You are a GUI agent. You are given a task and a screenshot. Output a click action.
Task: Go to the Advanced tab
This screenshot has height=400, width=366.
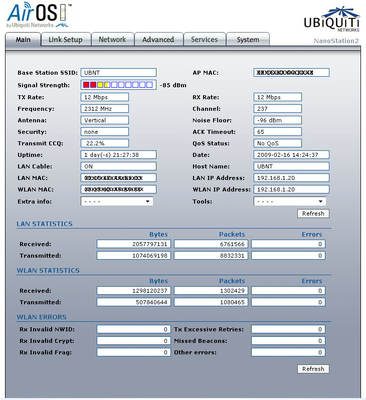click(x=158, y=40)
